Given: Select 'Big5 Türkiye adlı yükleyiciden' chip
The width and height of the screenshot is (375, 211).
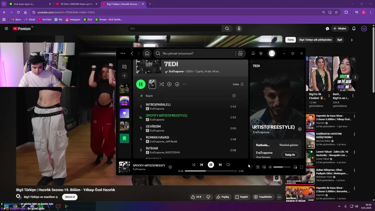Looking at the screenshot, I should point(315,40).
